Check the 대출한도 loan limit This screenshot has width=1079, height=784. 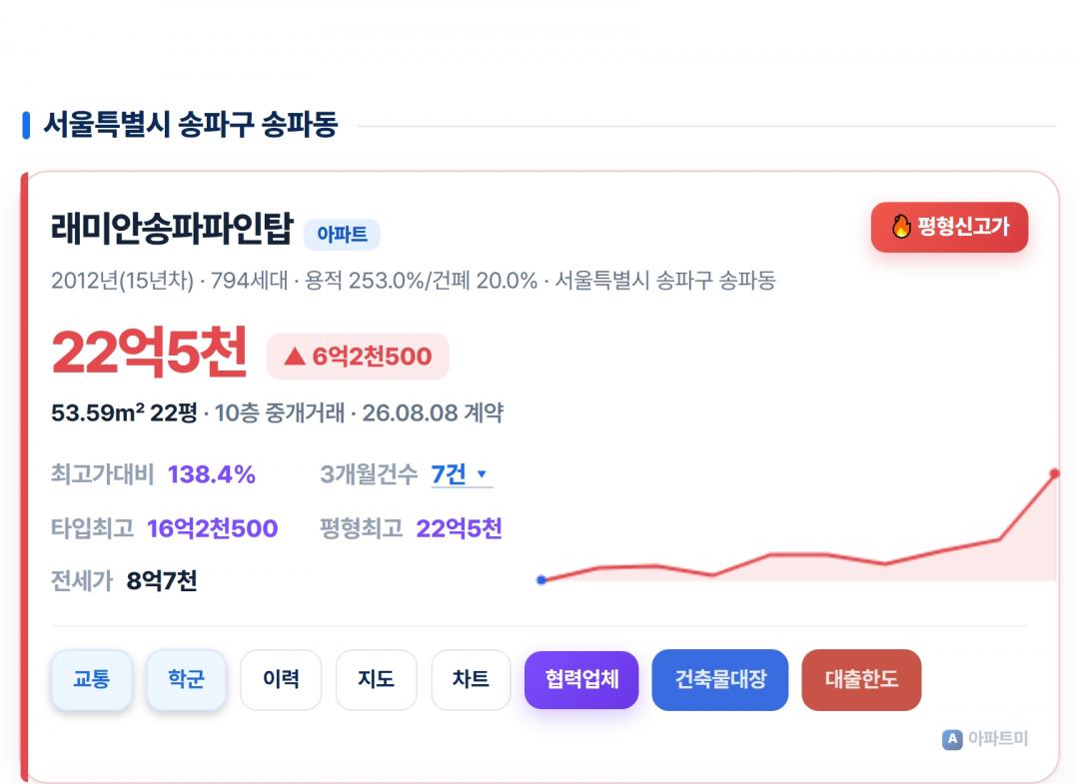861,679
